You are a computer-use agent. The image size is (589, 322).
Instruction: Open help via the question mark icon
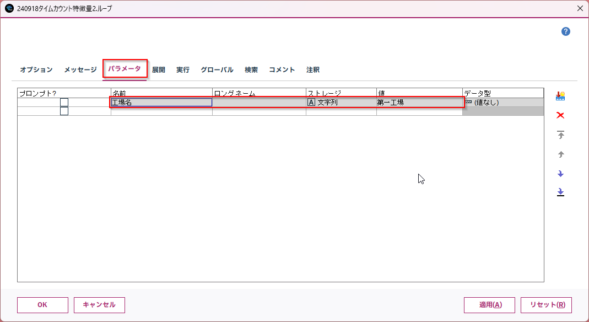[x=565, y=31]
